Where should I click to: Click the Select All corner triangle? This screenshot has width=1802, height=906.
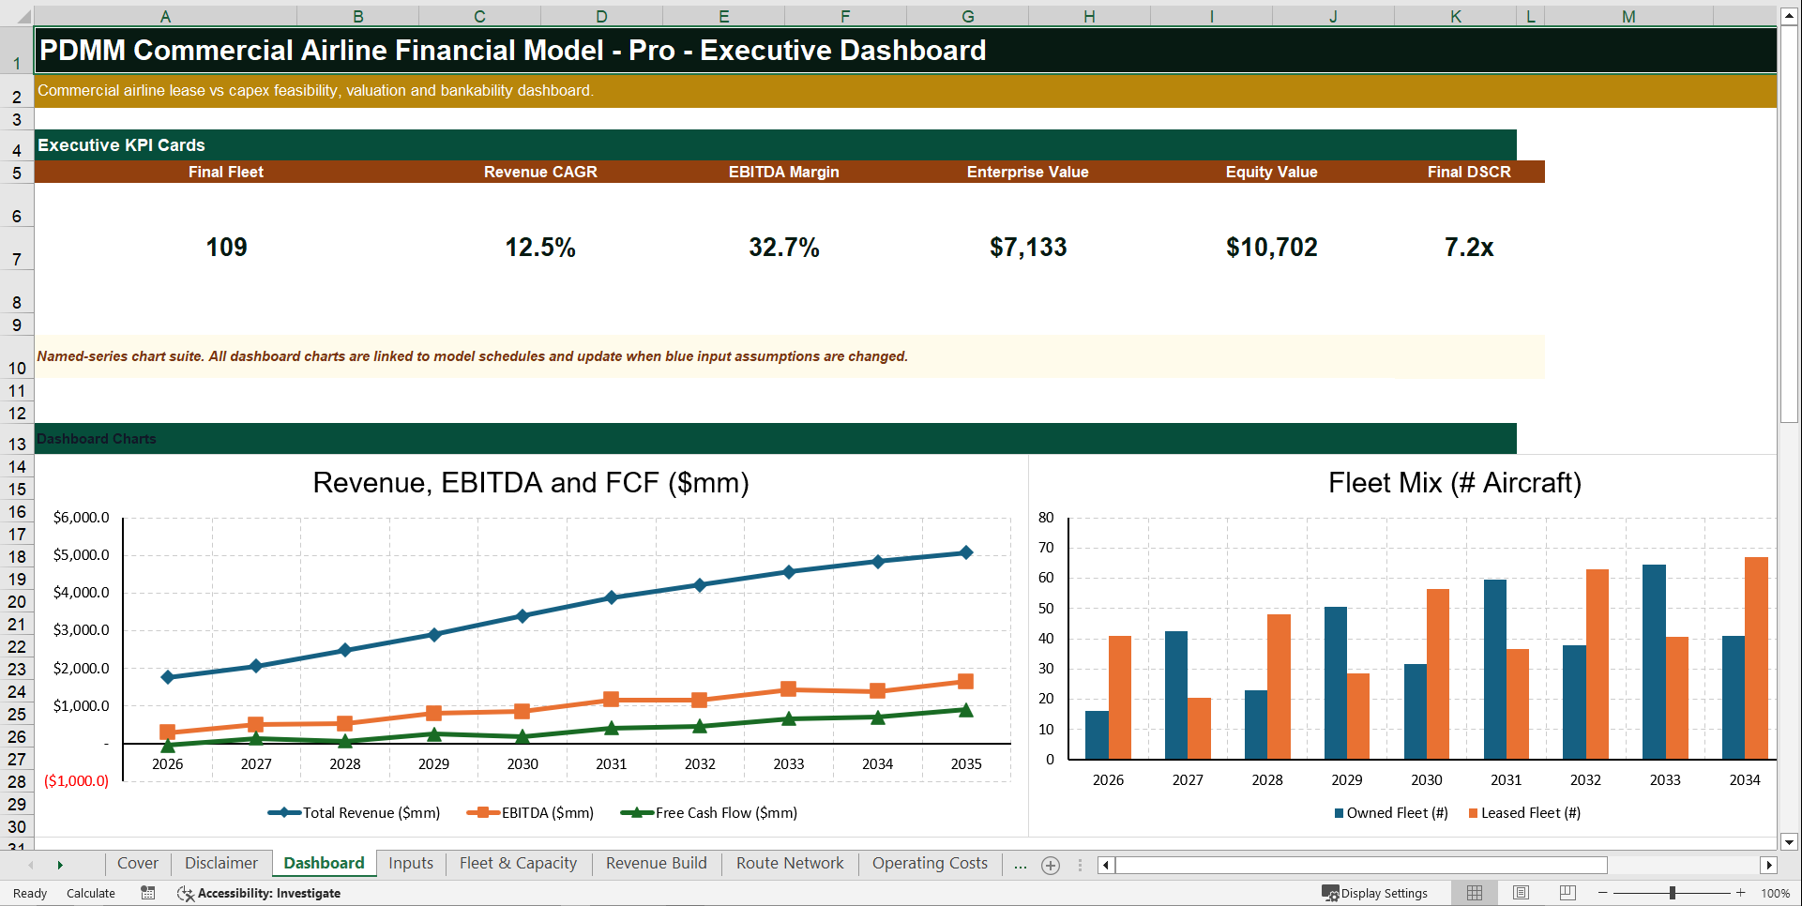click(23, 16)
